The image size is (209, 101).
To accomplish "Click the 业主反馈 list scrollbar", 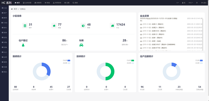I will click(203, 34).
